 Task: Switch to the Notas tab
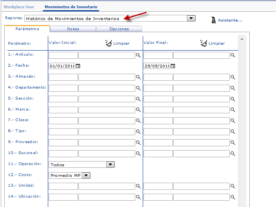73,29
